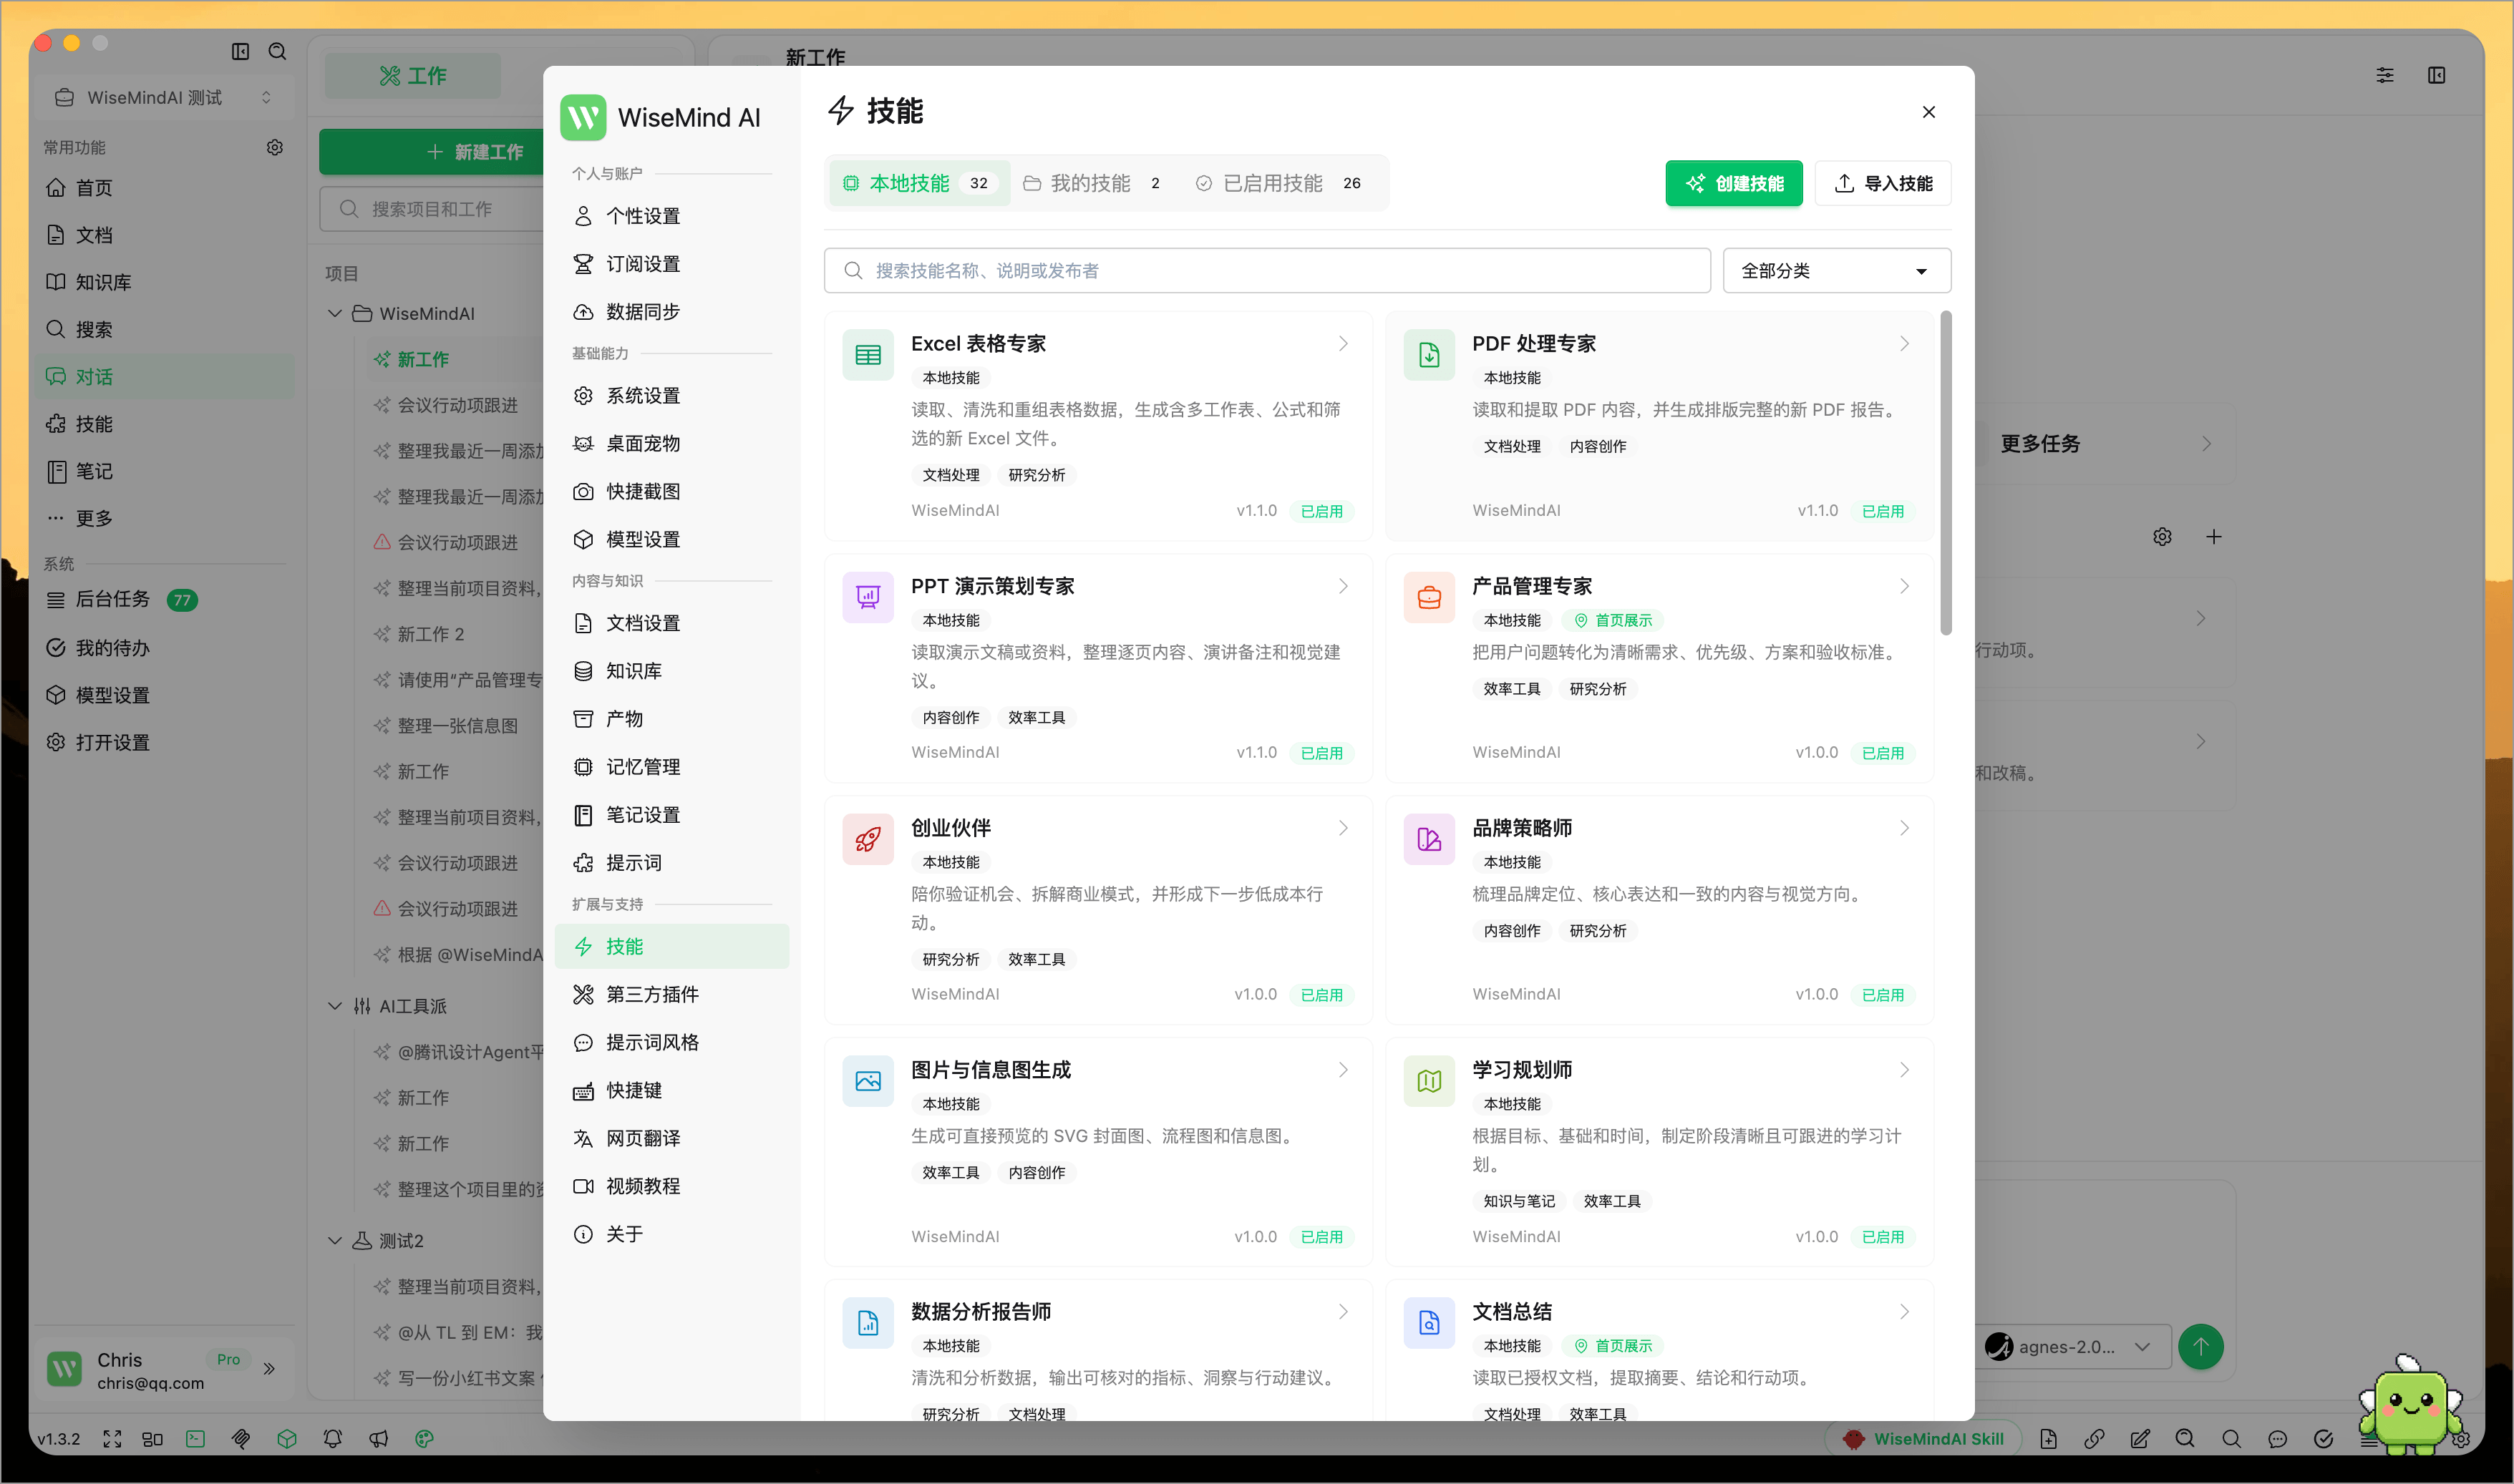Open 桌面宠物 settings item

point(671,443)
